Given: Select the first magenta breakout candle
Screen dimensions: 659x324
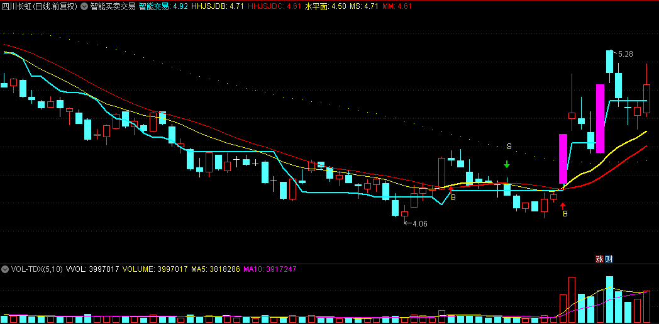Looking at the screenshot, I should [563, 159].
